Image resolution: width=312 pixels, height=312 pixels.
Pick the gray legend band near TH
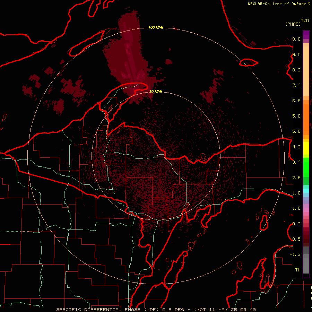[x=306, y=267]
